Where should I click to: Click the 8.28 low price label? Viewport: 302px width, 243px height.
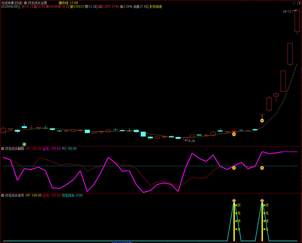point(192,141)
